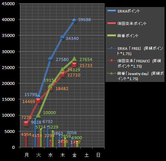Select the orange data label 14469
The width and height of the screenshot is (166, 161).
tap(29, 102)
